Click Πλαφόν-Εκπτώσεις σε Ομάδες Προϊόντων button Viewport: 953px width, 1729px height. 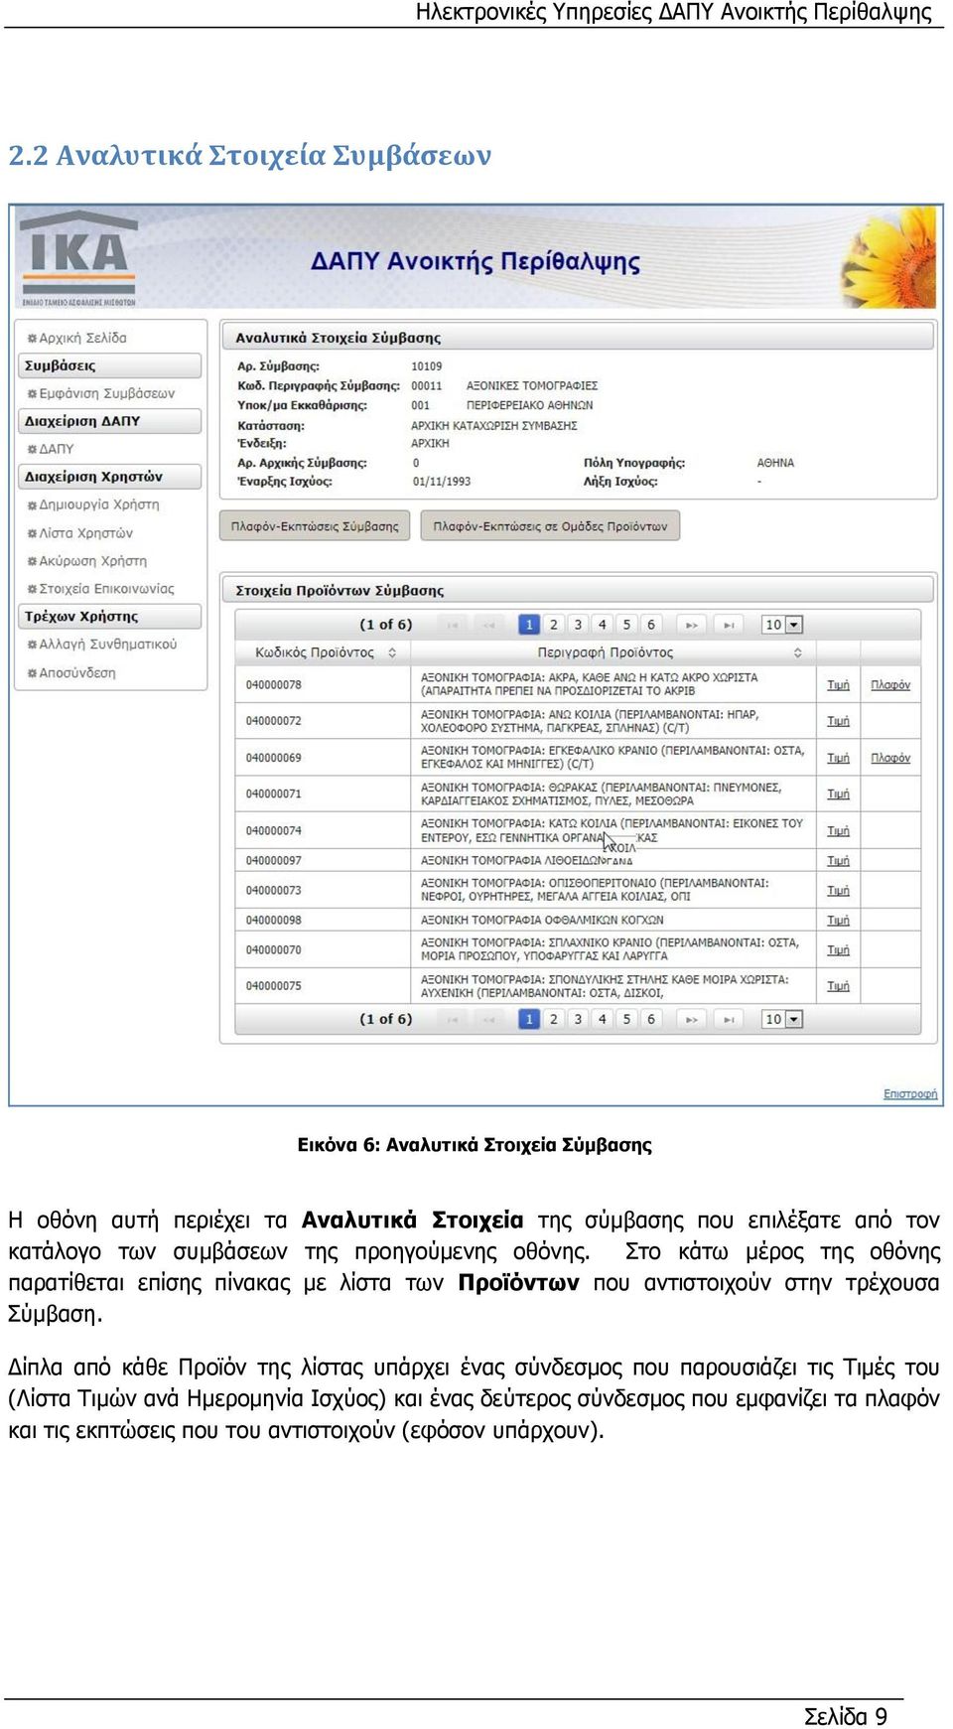click(551, 526)
